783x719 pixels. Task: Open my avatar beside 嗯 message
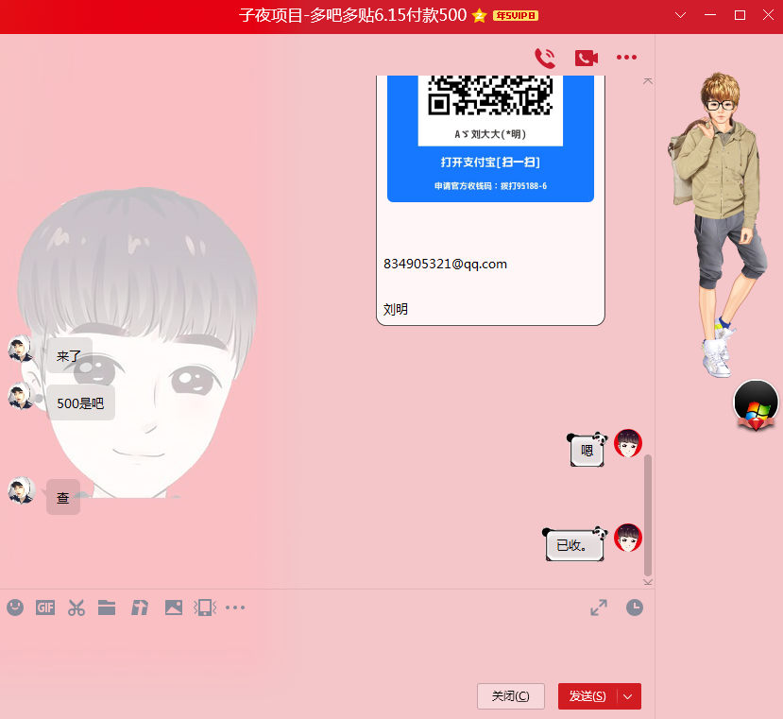(628, 443)
